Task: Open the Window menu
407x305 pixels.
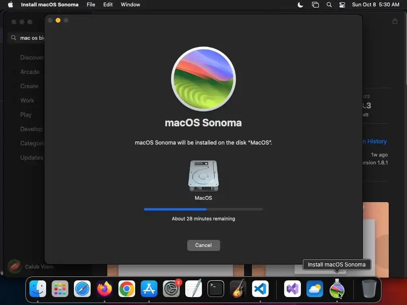Action: (x=130, y=4)
